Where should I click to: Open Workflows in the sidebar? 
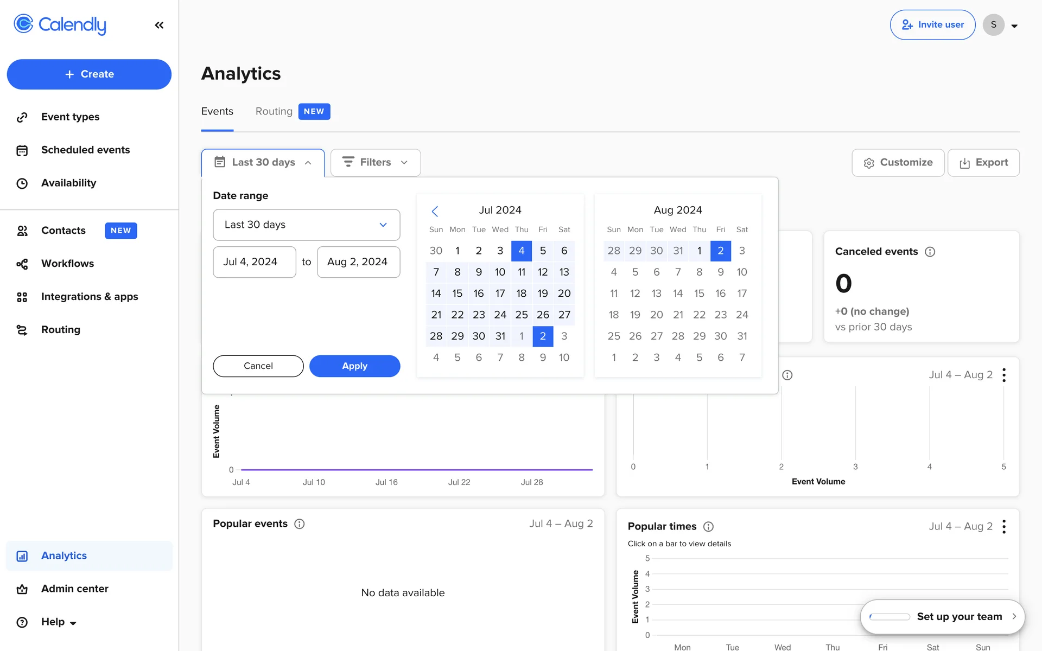(67, 264)
